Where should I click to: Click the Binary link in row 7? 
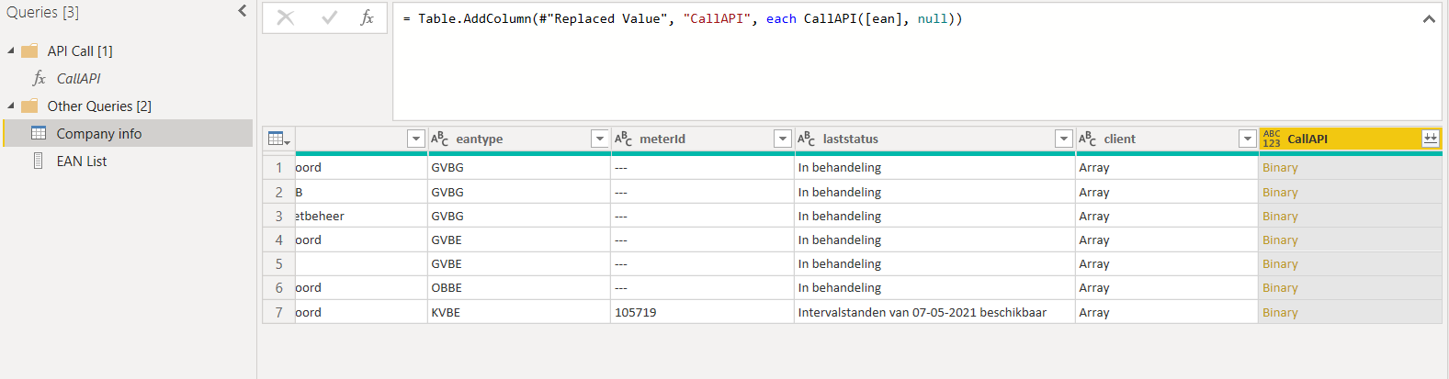point(1280,313)
